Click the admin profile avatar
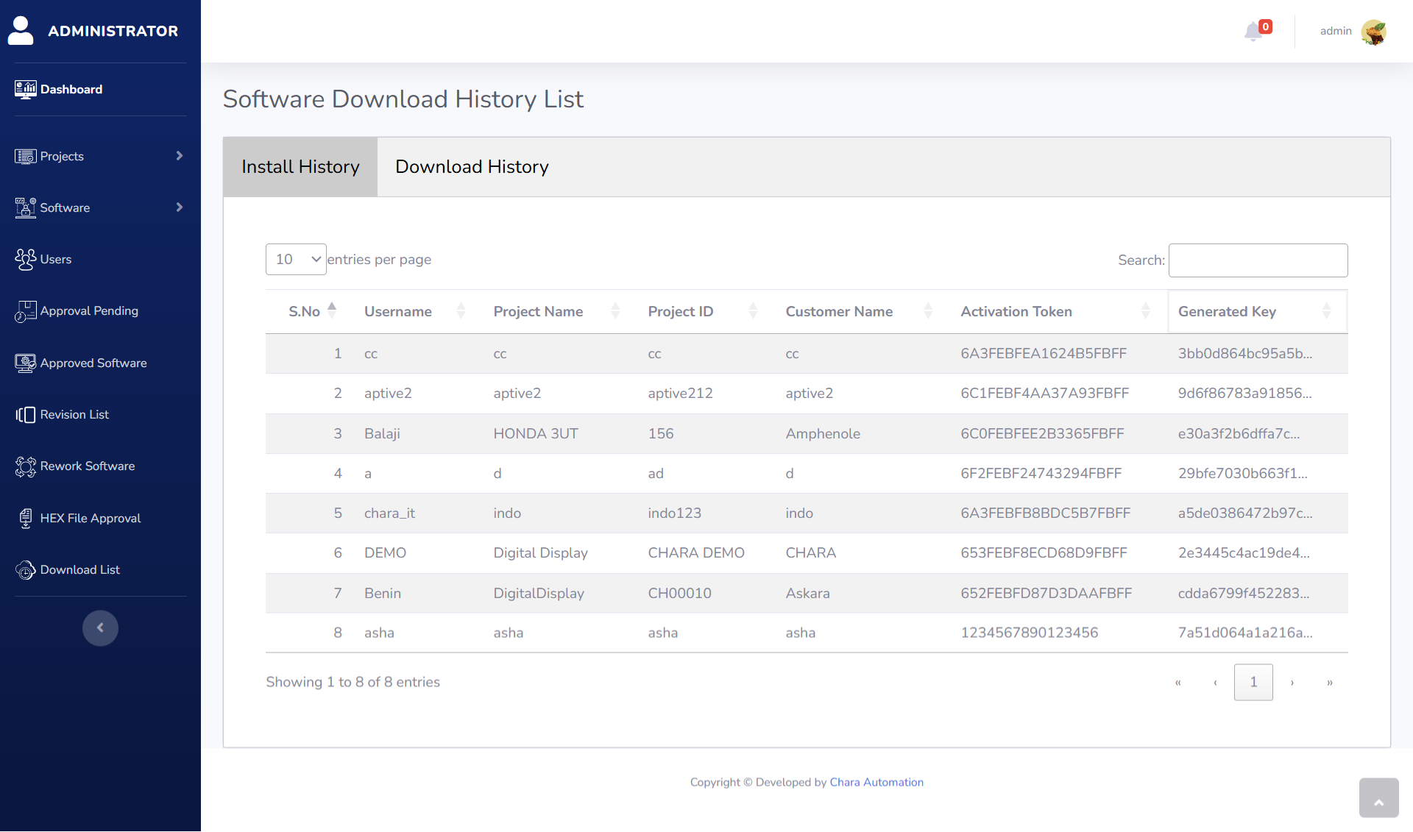 click(1373, 32)
